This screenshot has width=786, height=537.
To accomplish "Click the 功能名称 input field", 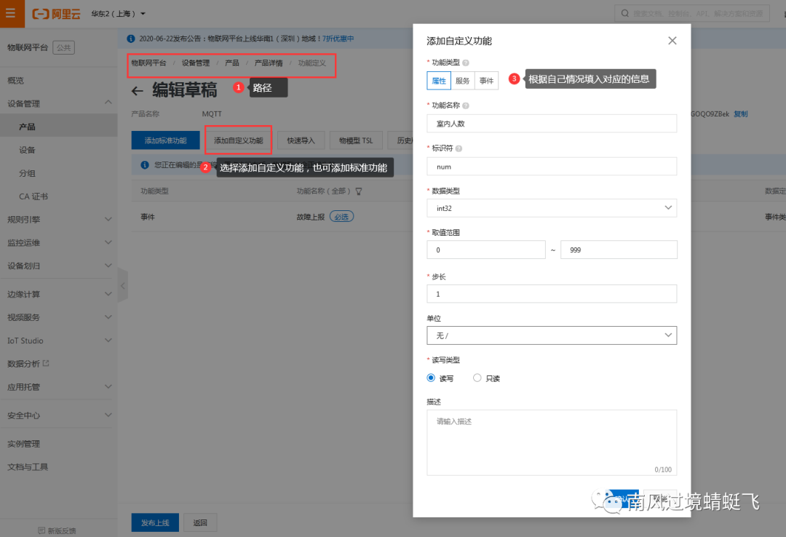I will coord(552,124).
